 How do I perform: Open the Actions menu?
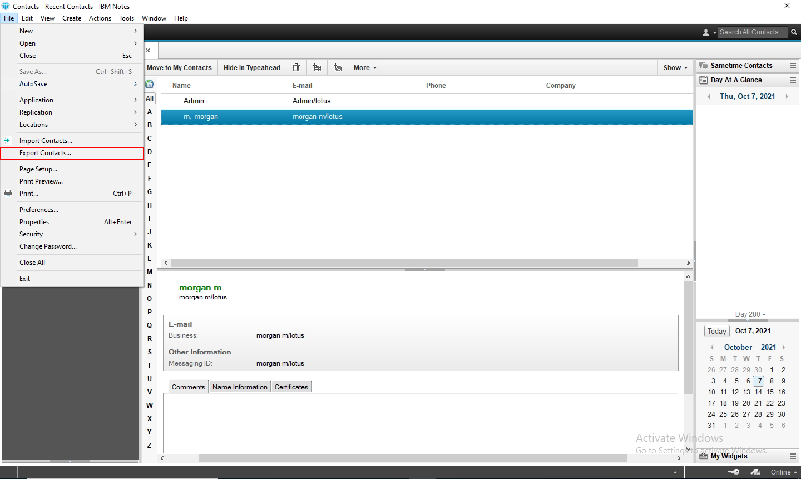click(x=100, y=18)
